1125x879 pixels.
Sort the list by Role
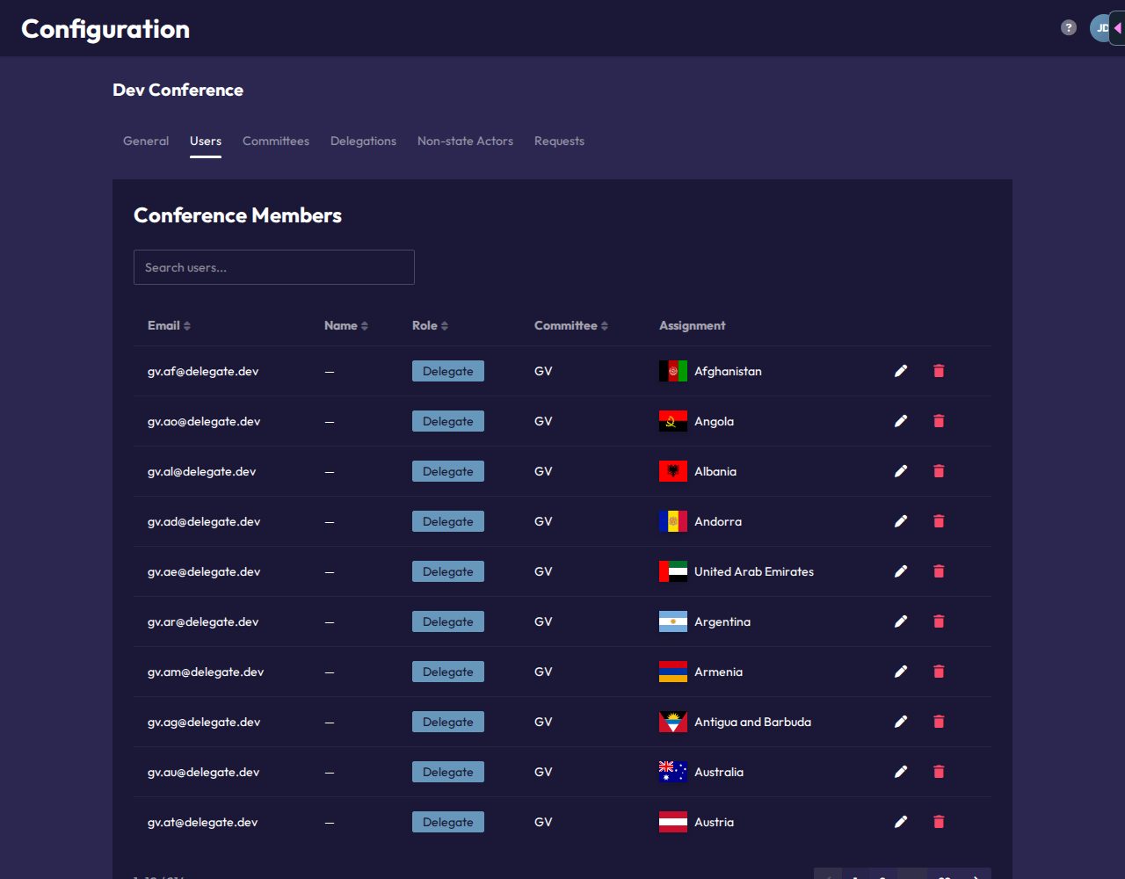coord(430,325)
